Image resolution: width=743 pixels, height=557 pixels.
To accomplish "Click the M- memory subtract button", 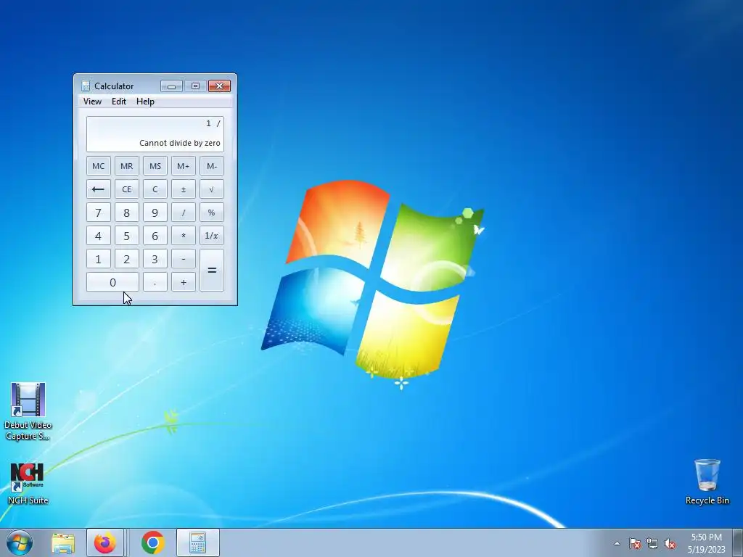I will point(212,166).
